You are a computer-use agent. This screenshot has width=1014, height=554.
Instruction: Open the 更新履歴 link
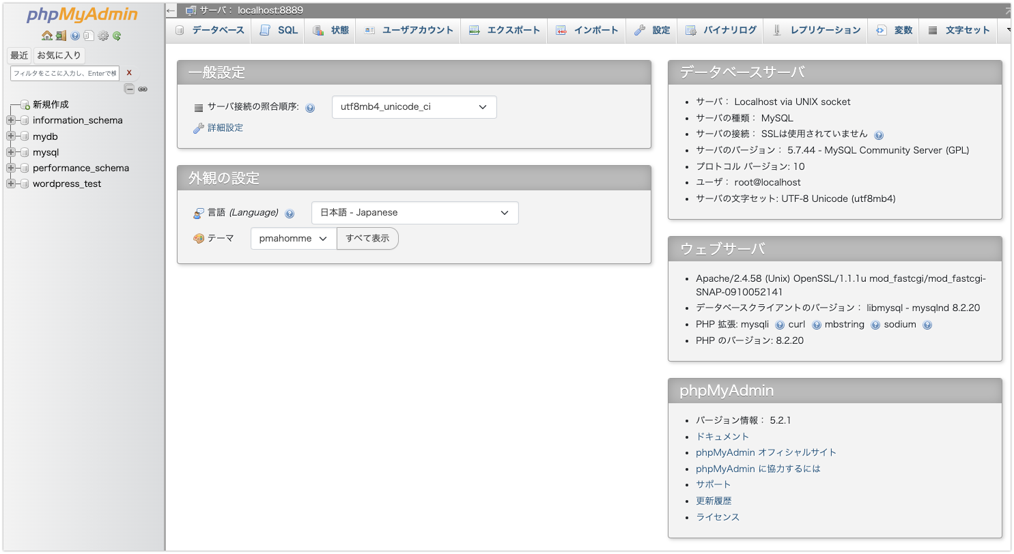[714, 501]
